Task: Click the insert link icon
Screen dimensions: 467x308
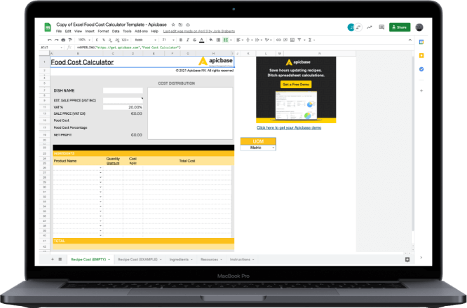Action: point(278,40)
